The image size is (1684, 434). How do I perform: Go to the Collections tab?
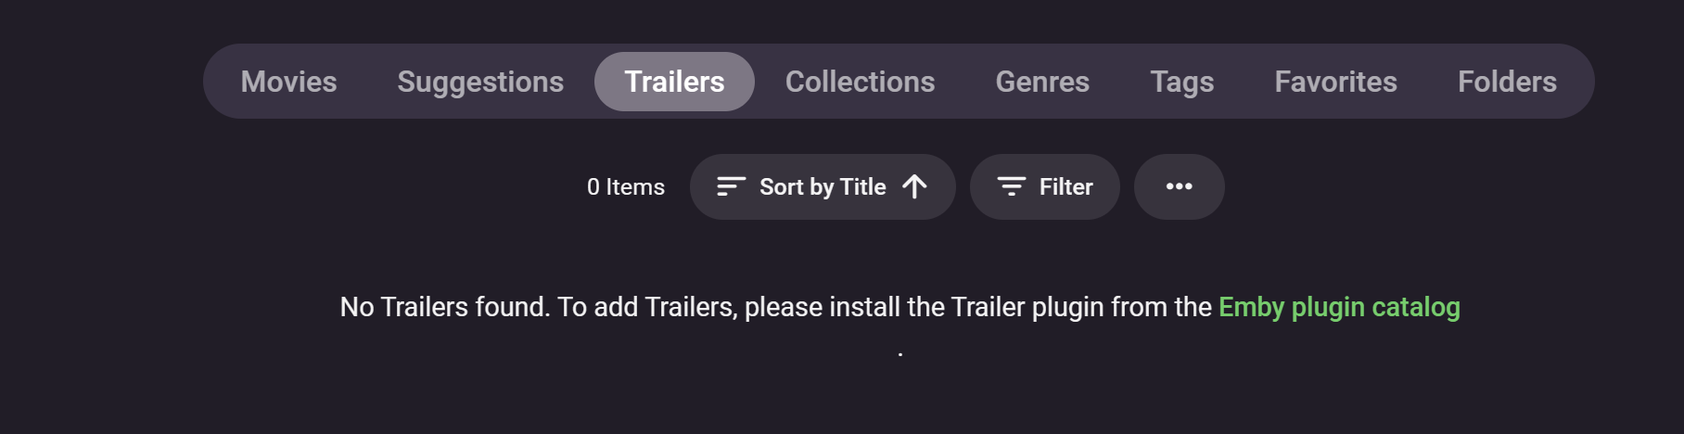coord(860,82)
